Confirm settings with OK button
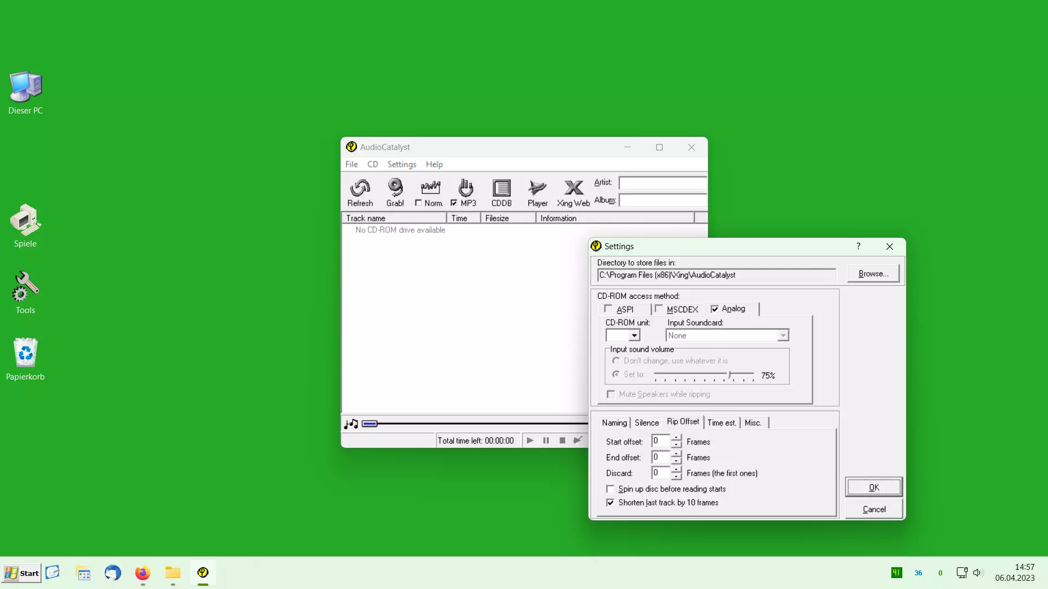Screen dimensions: 1048x589 874,488
